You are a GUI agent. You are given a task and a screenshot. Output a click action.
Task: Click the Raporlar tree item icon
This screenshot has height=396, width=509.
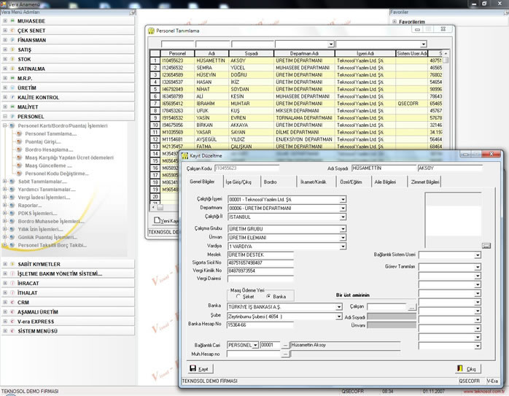tap(12, 206)
